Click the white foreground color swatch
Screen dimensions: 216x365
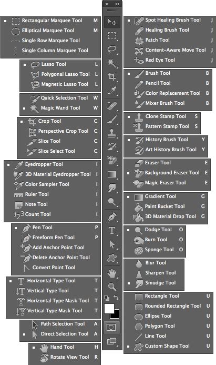point(109,309)
